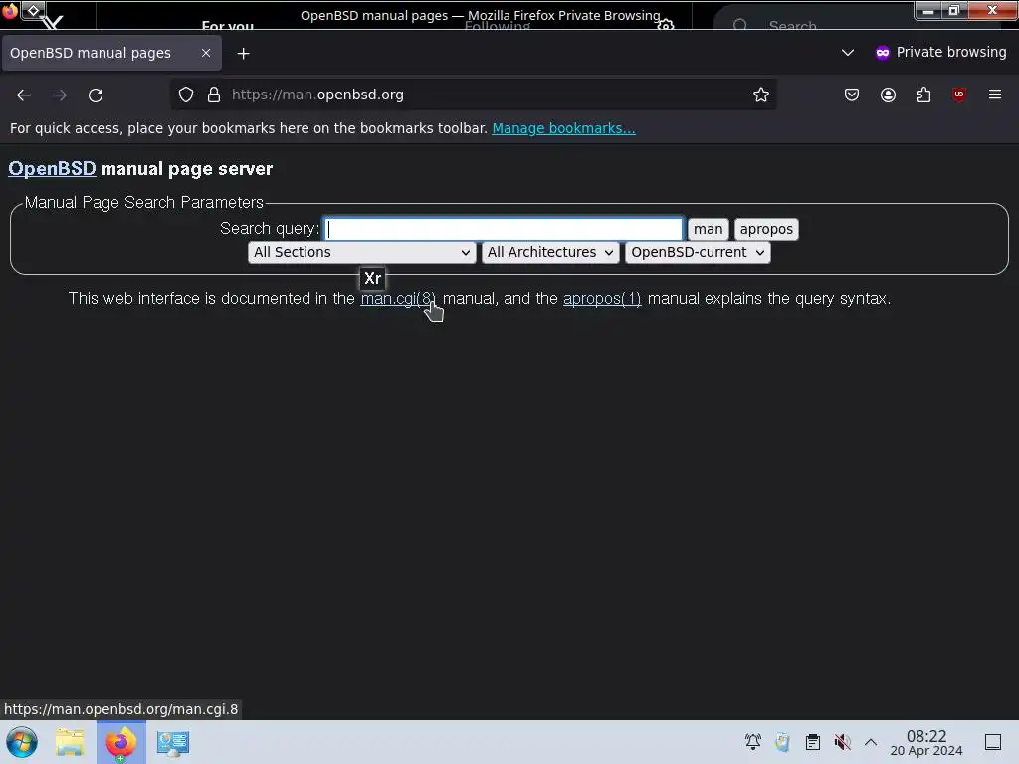
Task: Close the OpenBSD manual pages tab
Action: tap(206, 53)
